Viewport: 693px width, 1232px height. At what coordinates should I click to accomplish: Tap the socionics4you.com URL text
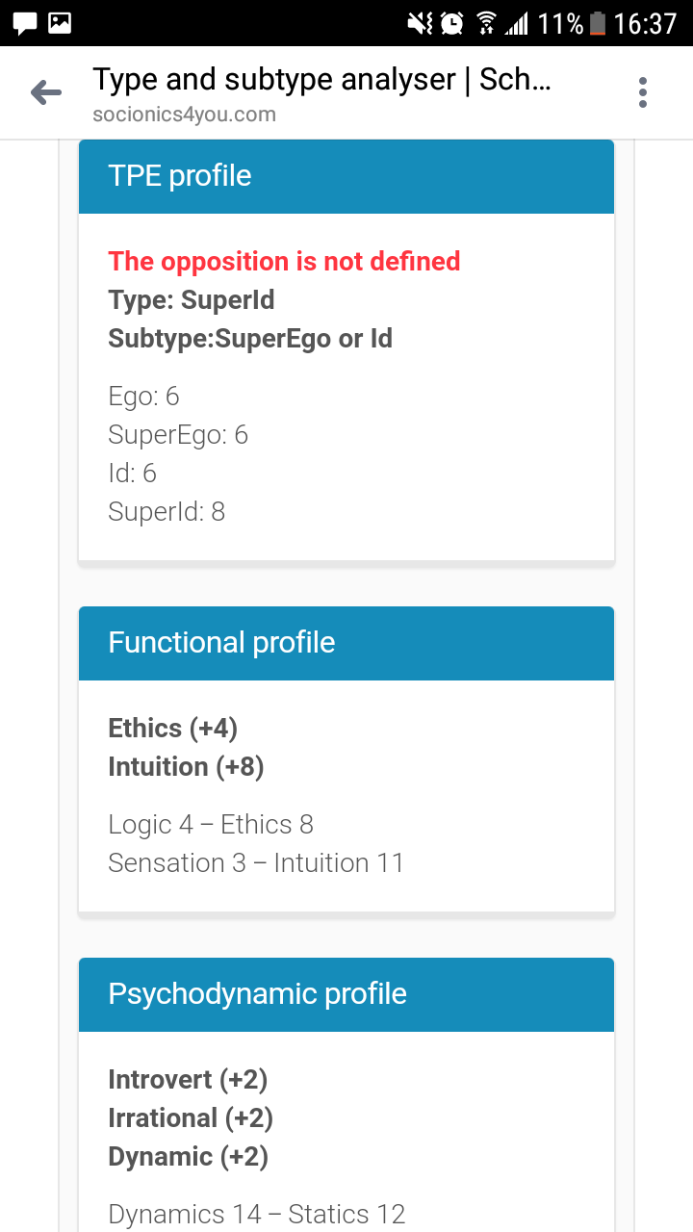coord(184,115)
